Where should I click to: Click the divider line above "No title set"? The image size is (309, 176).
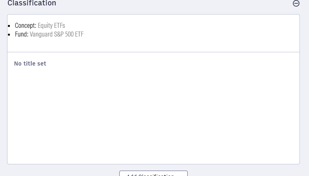tap(153, 52)
